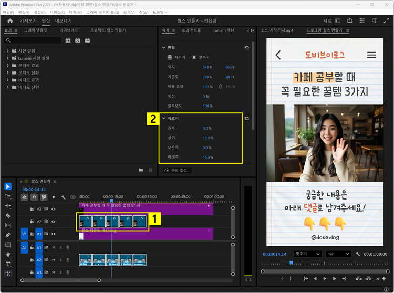The height and width of the screenshot is (293, 394).
Task: Toggle full screen video icon
Action: tap(386, 21)
